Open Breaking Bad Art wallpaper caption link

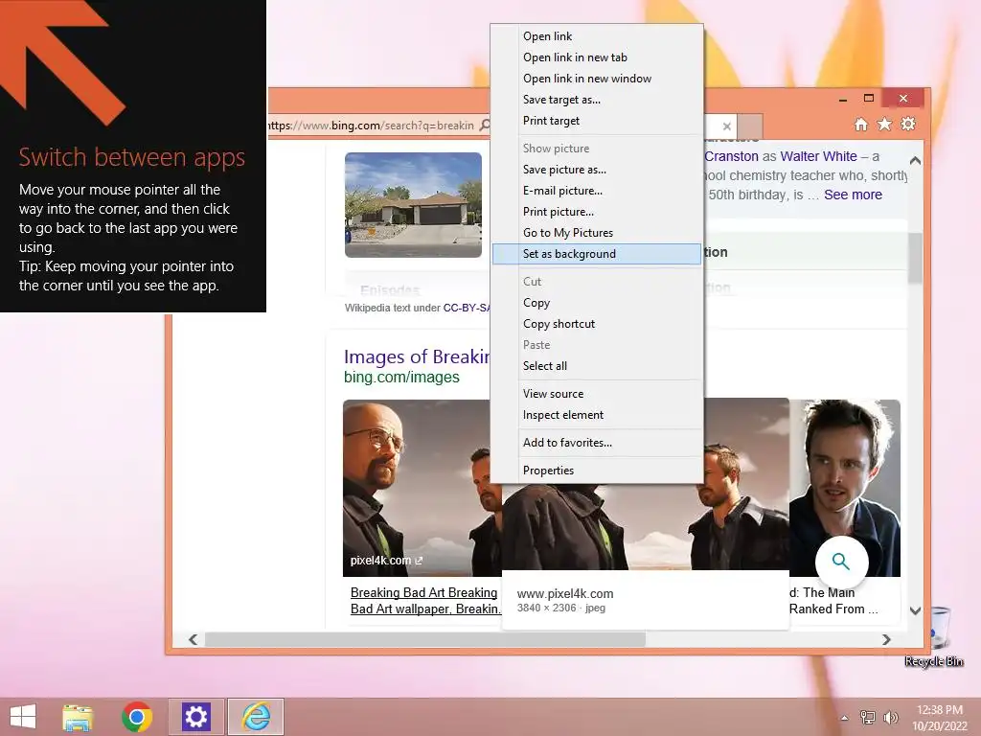[x=424, y=601]
